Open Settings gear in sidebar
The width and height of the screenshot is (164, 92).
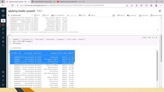[x=3, y=76]
